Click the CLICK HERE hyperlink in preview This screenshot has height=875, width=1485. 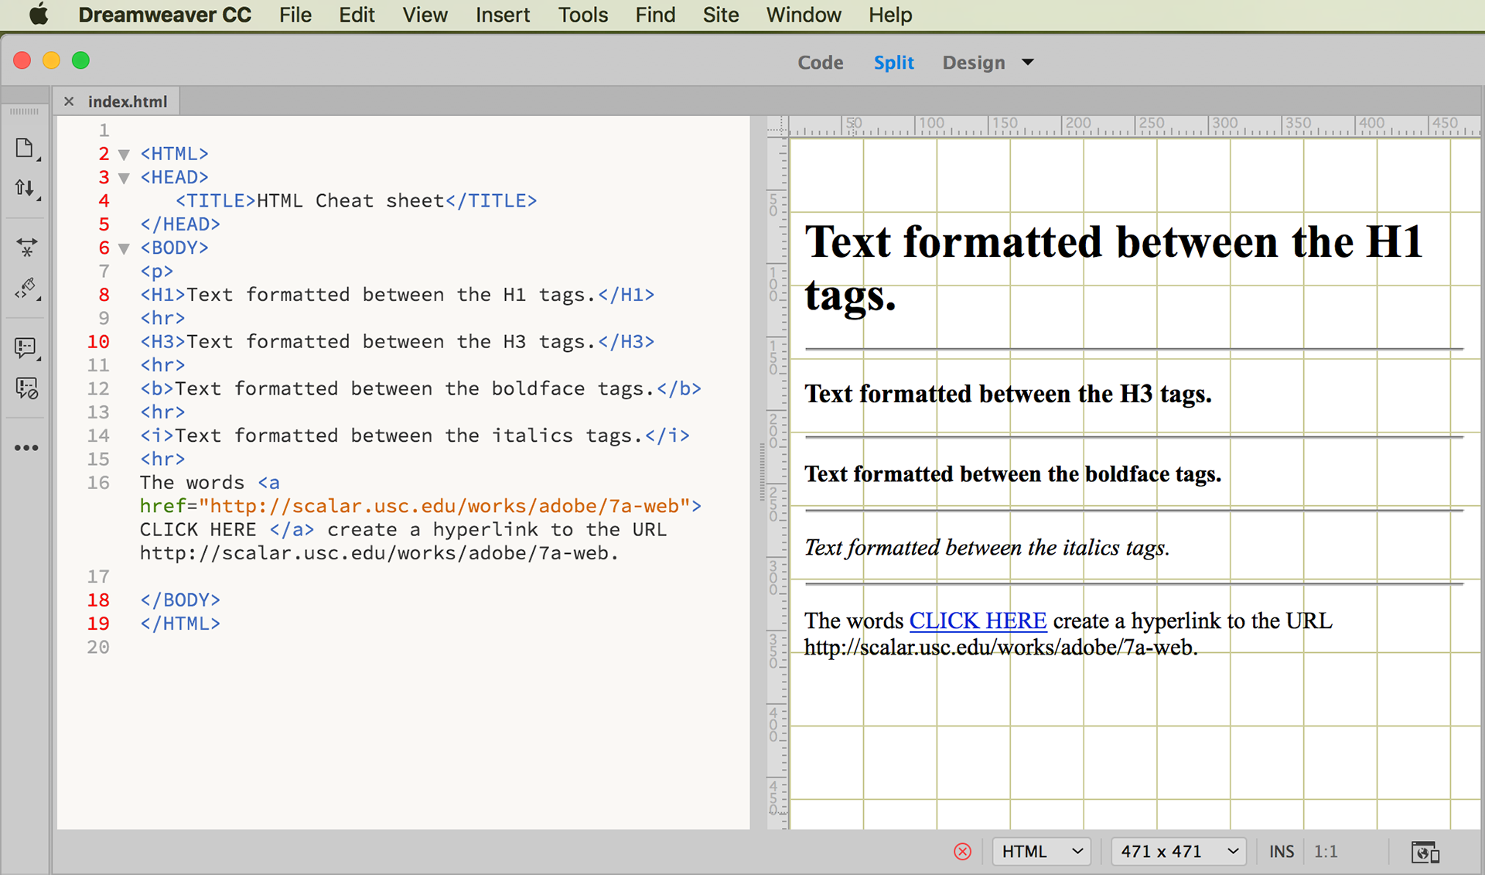(978, 620)
